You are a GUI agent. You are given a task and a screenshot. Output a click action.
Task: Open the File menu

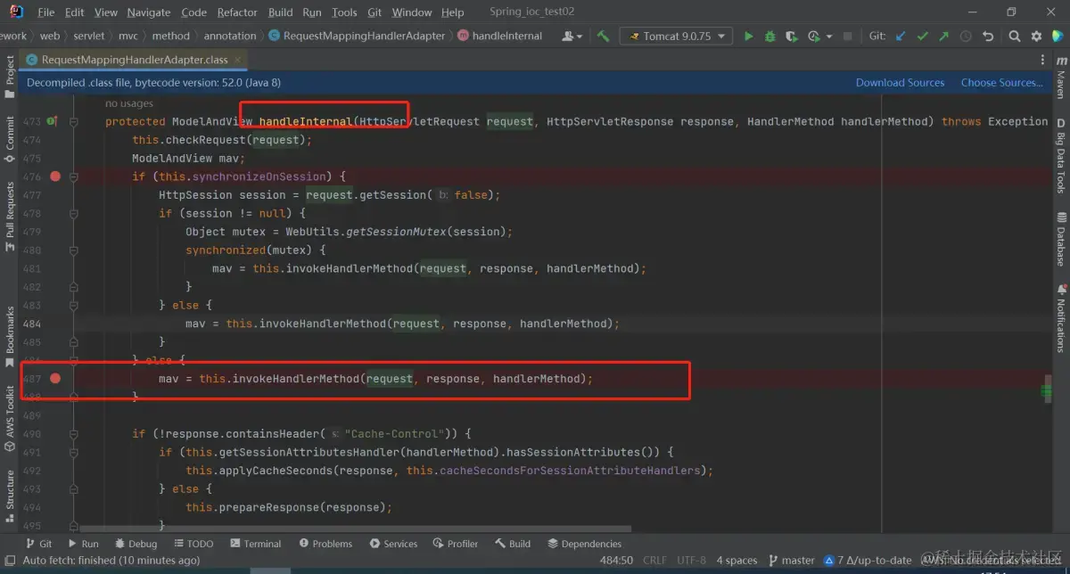coord(46,12)
